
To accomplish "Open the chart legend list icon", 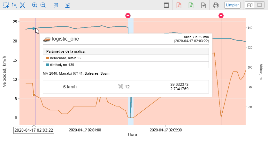I will (55, 5).
